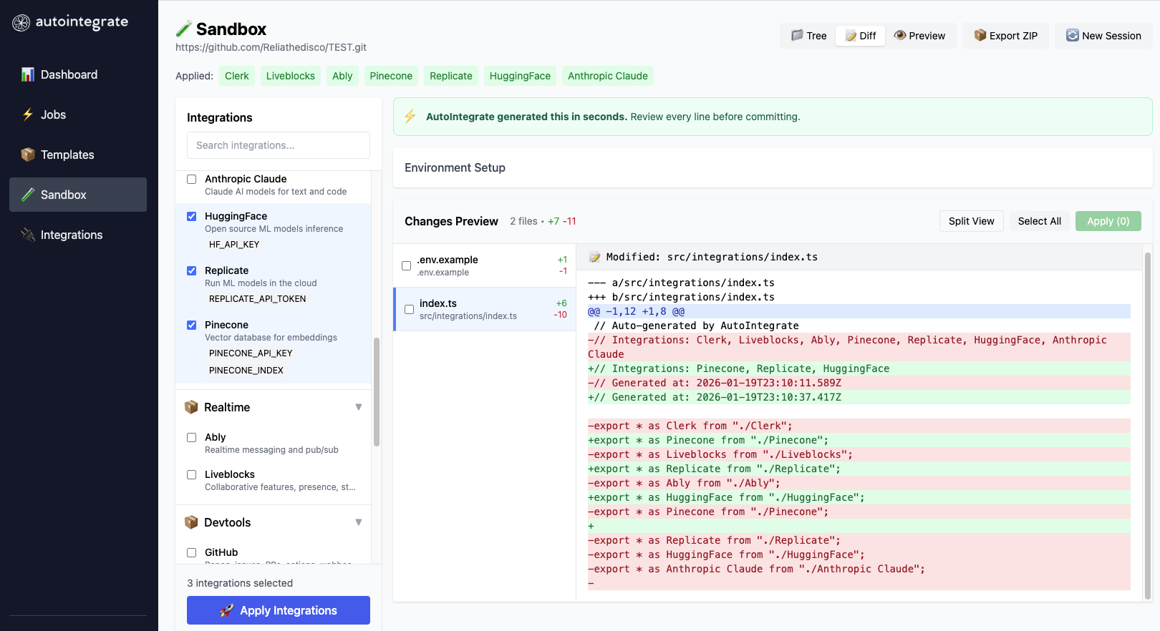Open the .env.example file diff entry
The height and width of the screenshot is (631, 1160).
pos(485,265)
